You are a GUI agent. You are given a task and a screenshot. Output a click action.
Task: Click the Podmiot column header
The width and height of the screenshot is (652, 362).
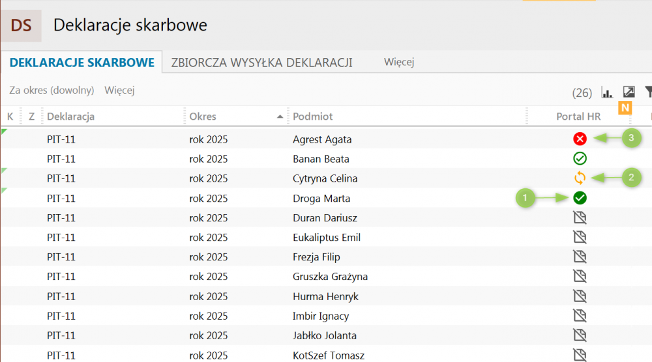(313, 117)
